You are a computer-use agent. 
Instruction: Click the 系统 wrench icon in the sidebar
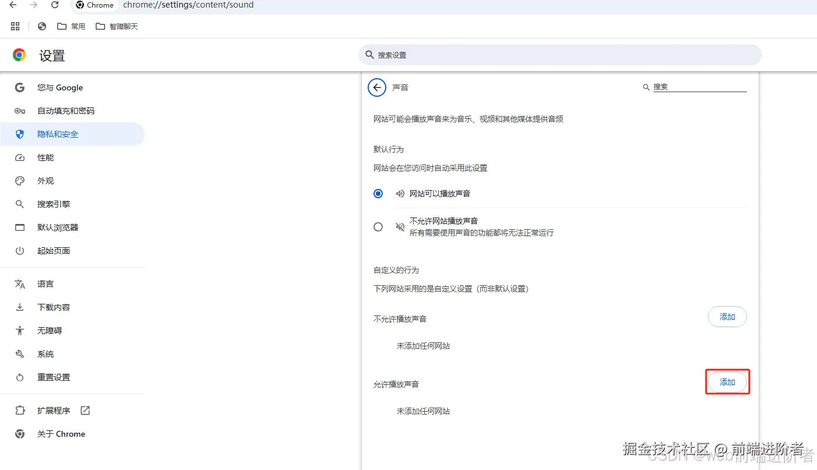(19, 353)
